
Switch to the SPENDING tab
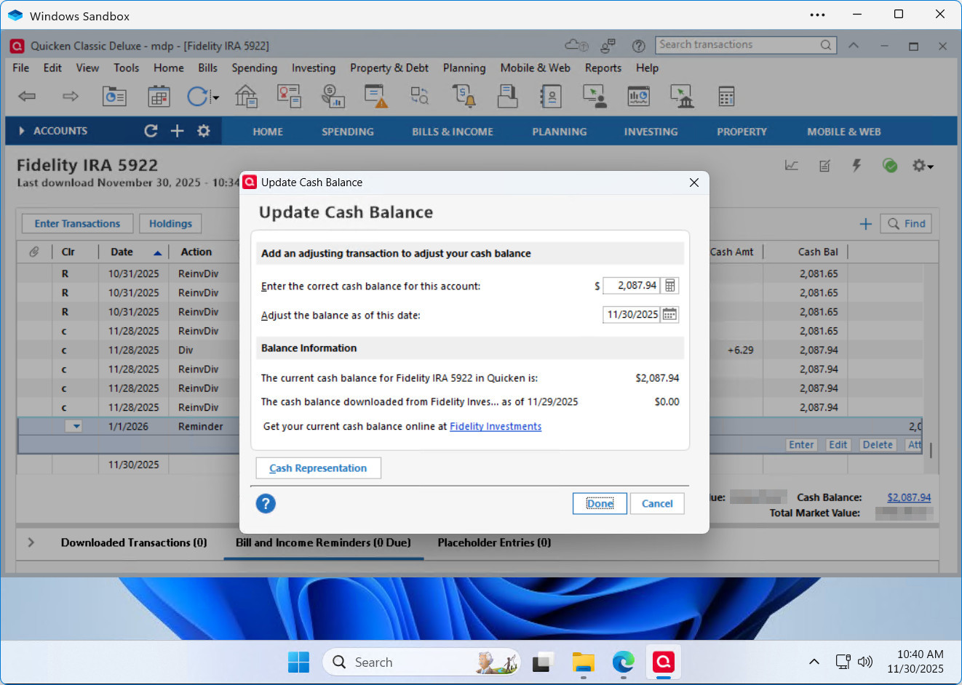point(348,132)
